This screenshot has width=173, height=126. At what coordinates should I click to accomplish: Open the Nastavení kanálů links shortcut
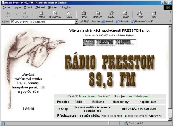142,22
